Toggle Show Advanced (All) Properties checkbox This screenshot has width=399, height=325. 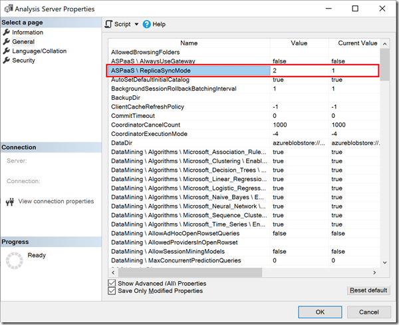(x=112, y=283)
